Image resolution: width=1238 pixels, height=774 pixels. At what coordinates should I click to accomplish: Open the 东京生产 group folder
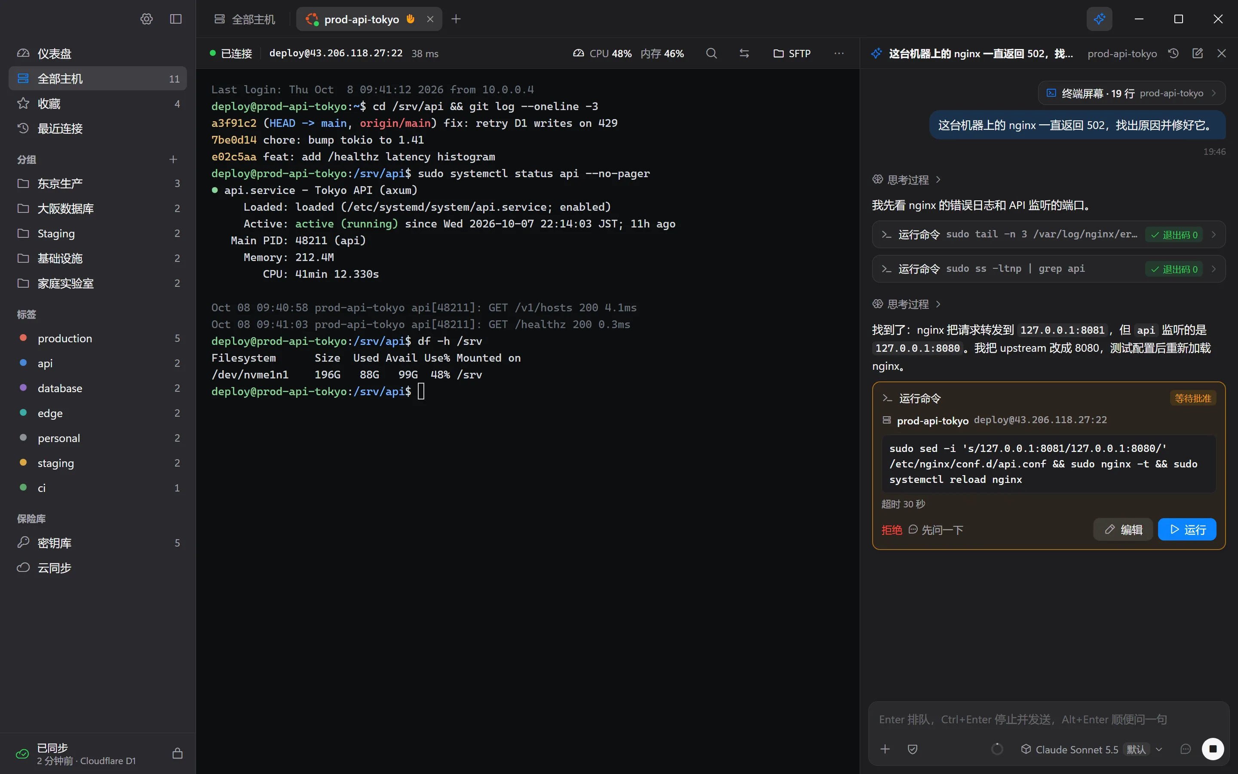click(x=97, y=183)
